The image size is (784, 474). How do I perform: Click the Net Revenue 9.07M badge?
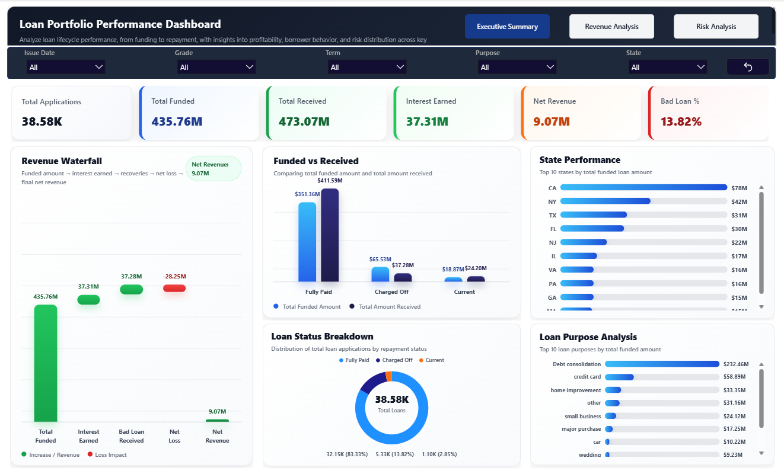coord(213,169)
